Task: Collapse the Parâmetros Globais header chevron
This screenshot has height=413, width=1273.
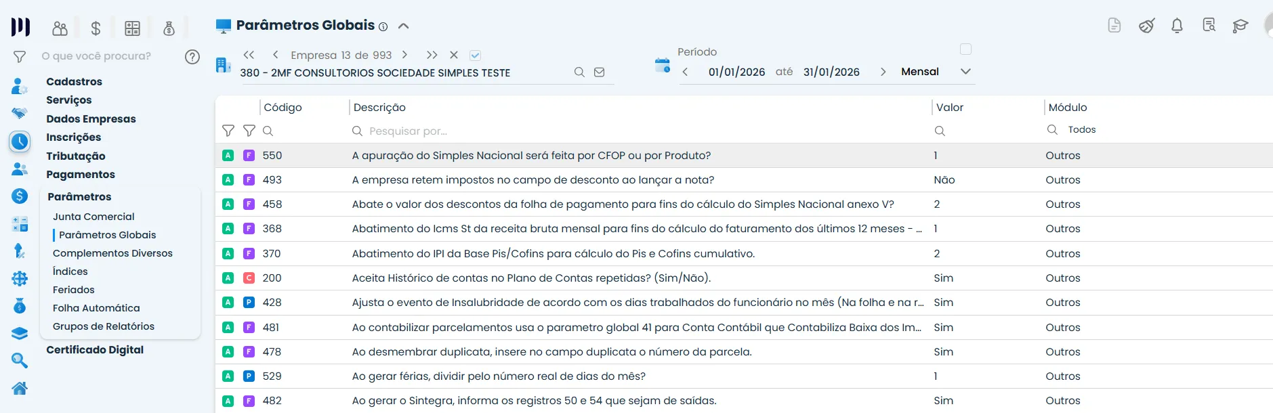Action: pyautogui.click(x=404, y=26)
